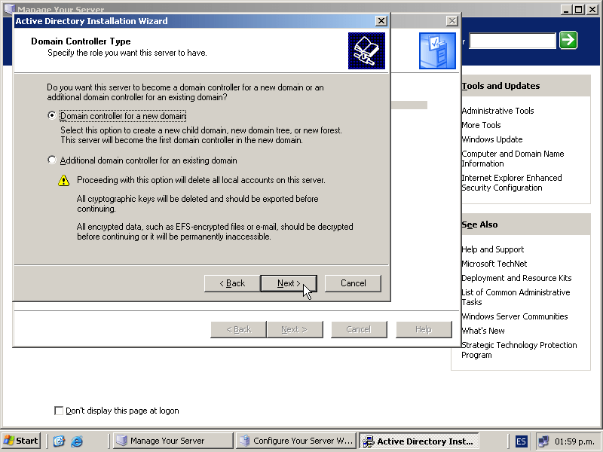Select 'Additional domain controller for existing domain'
The height and width of the screenshot is (452, 603).
52,160
